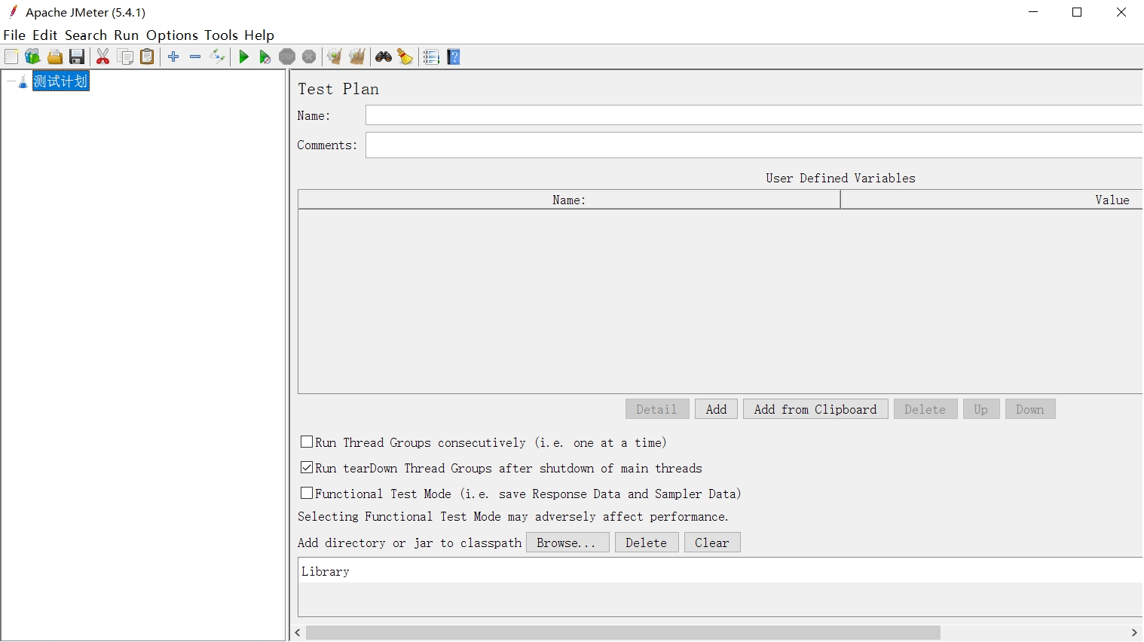Image resolution: width=1144 pixels, height=642 pixels.
Task: Open the Options menu
Action: coord(172,35)
